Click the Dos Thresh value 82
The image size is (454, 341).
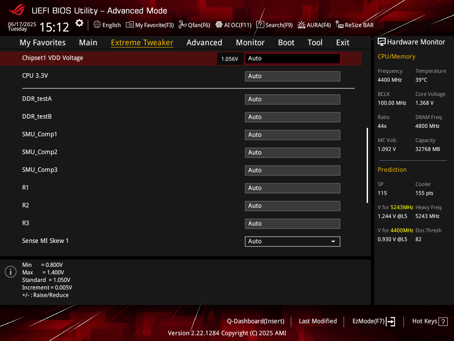coord(419,239)
